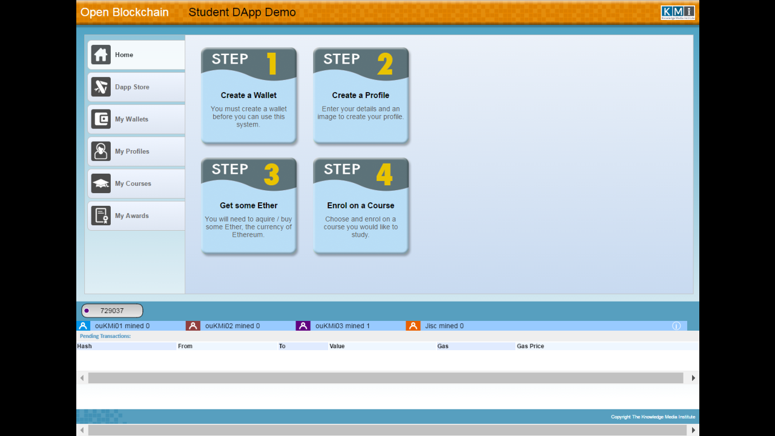
Task: Choose Step 4 Enrol on a Course card
Action: 361,206
